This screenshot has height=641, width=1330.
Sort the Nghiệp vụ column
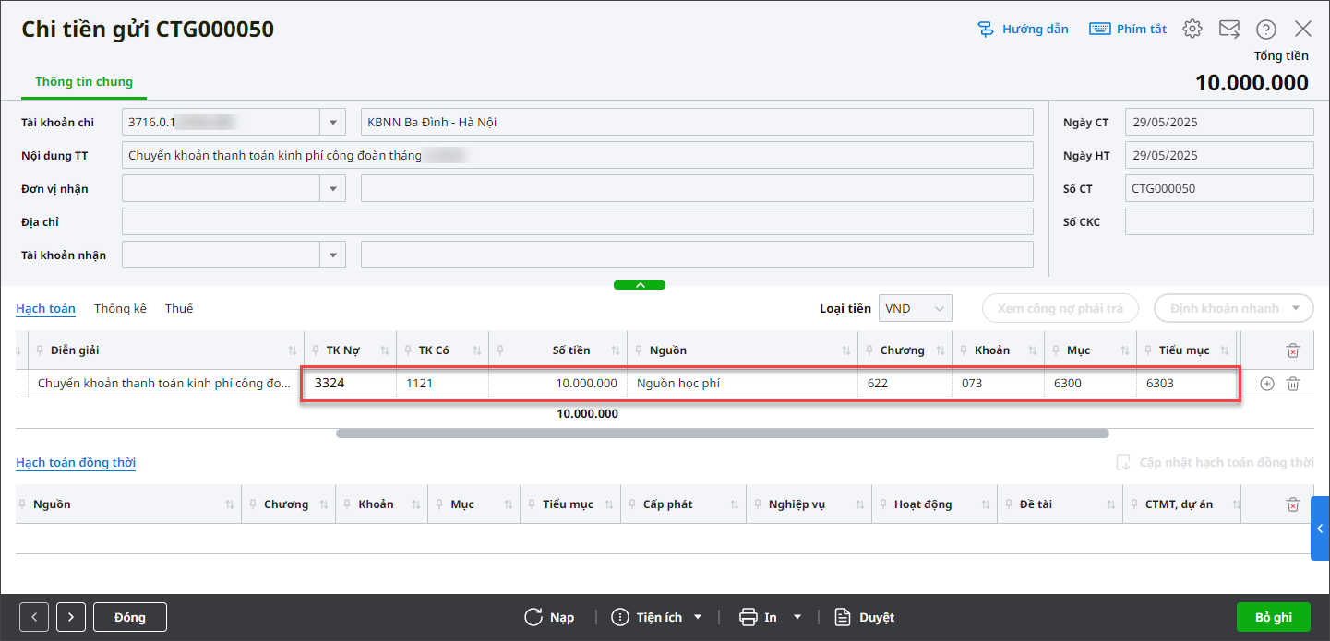860,504
